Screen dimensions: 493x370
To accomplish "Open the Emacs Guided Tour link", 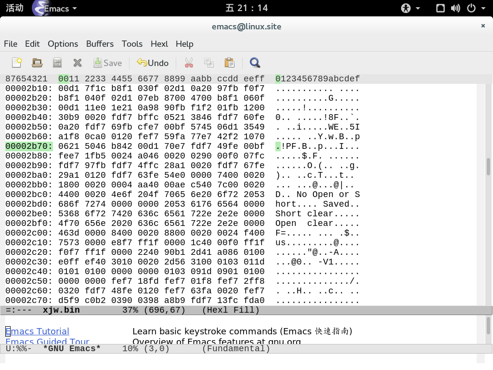I will click(48, 342).
